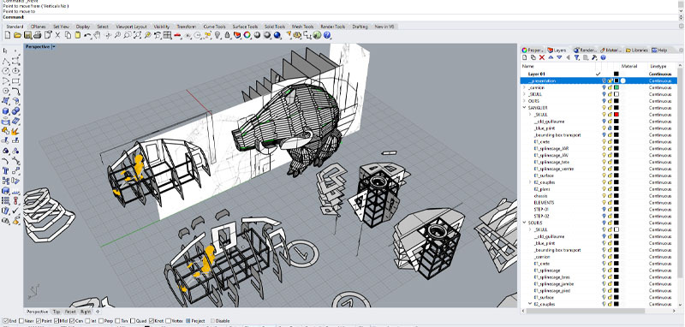The width and height of the screenshot is (685, 327).
Task: Click the layer filter funnel icon
Action: tap(576, 57)
